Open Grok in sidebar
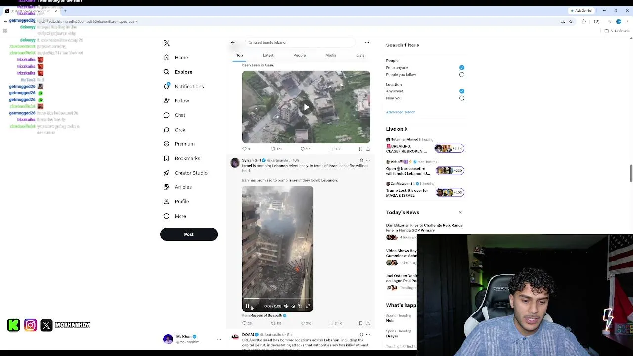The height and width of the screenshot is (356, 633). click(175, 130)
